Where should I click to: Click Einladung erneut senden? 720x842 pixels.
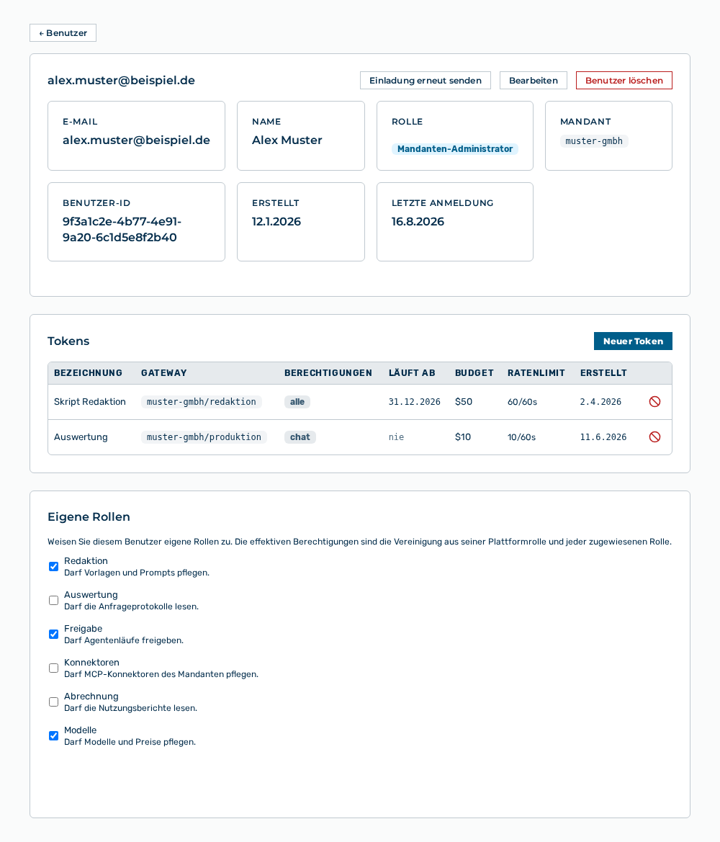tap(426, 81)
